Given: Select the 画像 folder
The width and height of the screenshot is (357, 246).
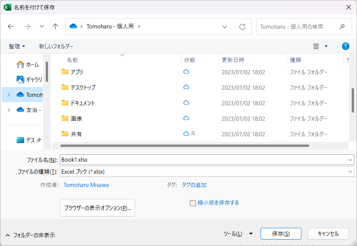Looking at the screenshot, I should (x=72, y=118).
